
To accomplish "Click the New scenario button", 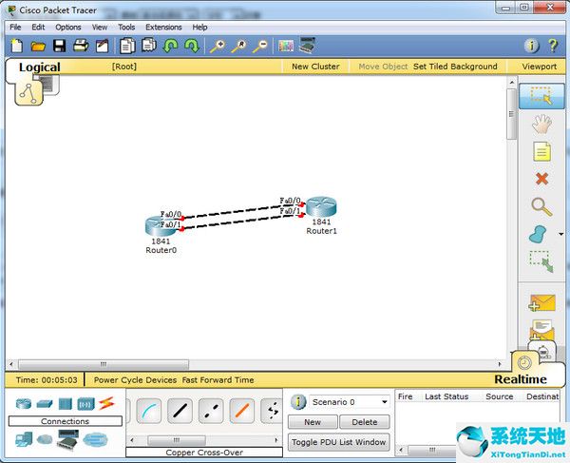I will (x=313, y=422).
